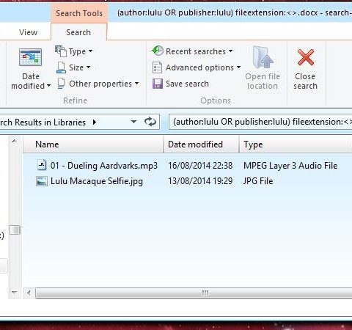Expand the Type dropdown arrow
352x330 pixels.
point(91,51)
